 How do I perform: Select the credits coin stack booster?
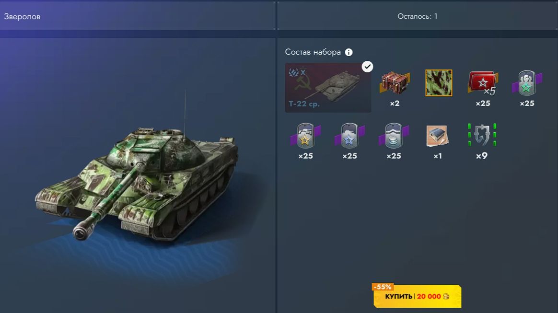pos(394,136)
